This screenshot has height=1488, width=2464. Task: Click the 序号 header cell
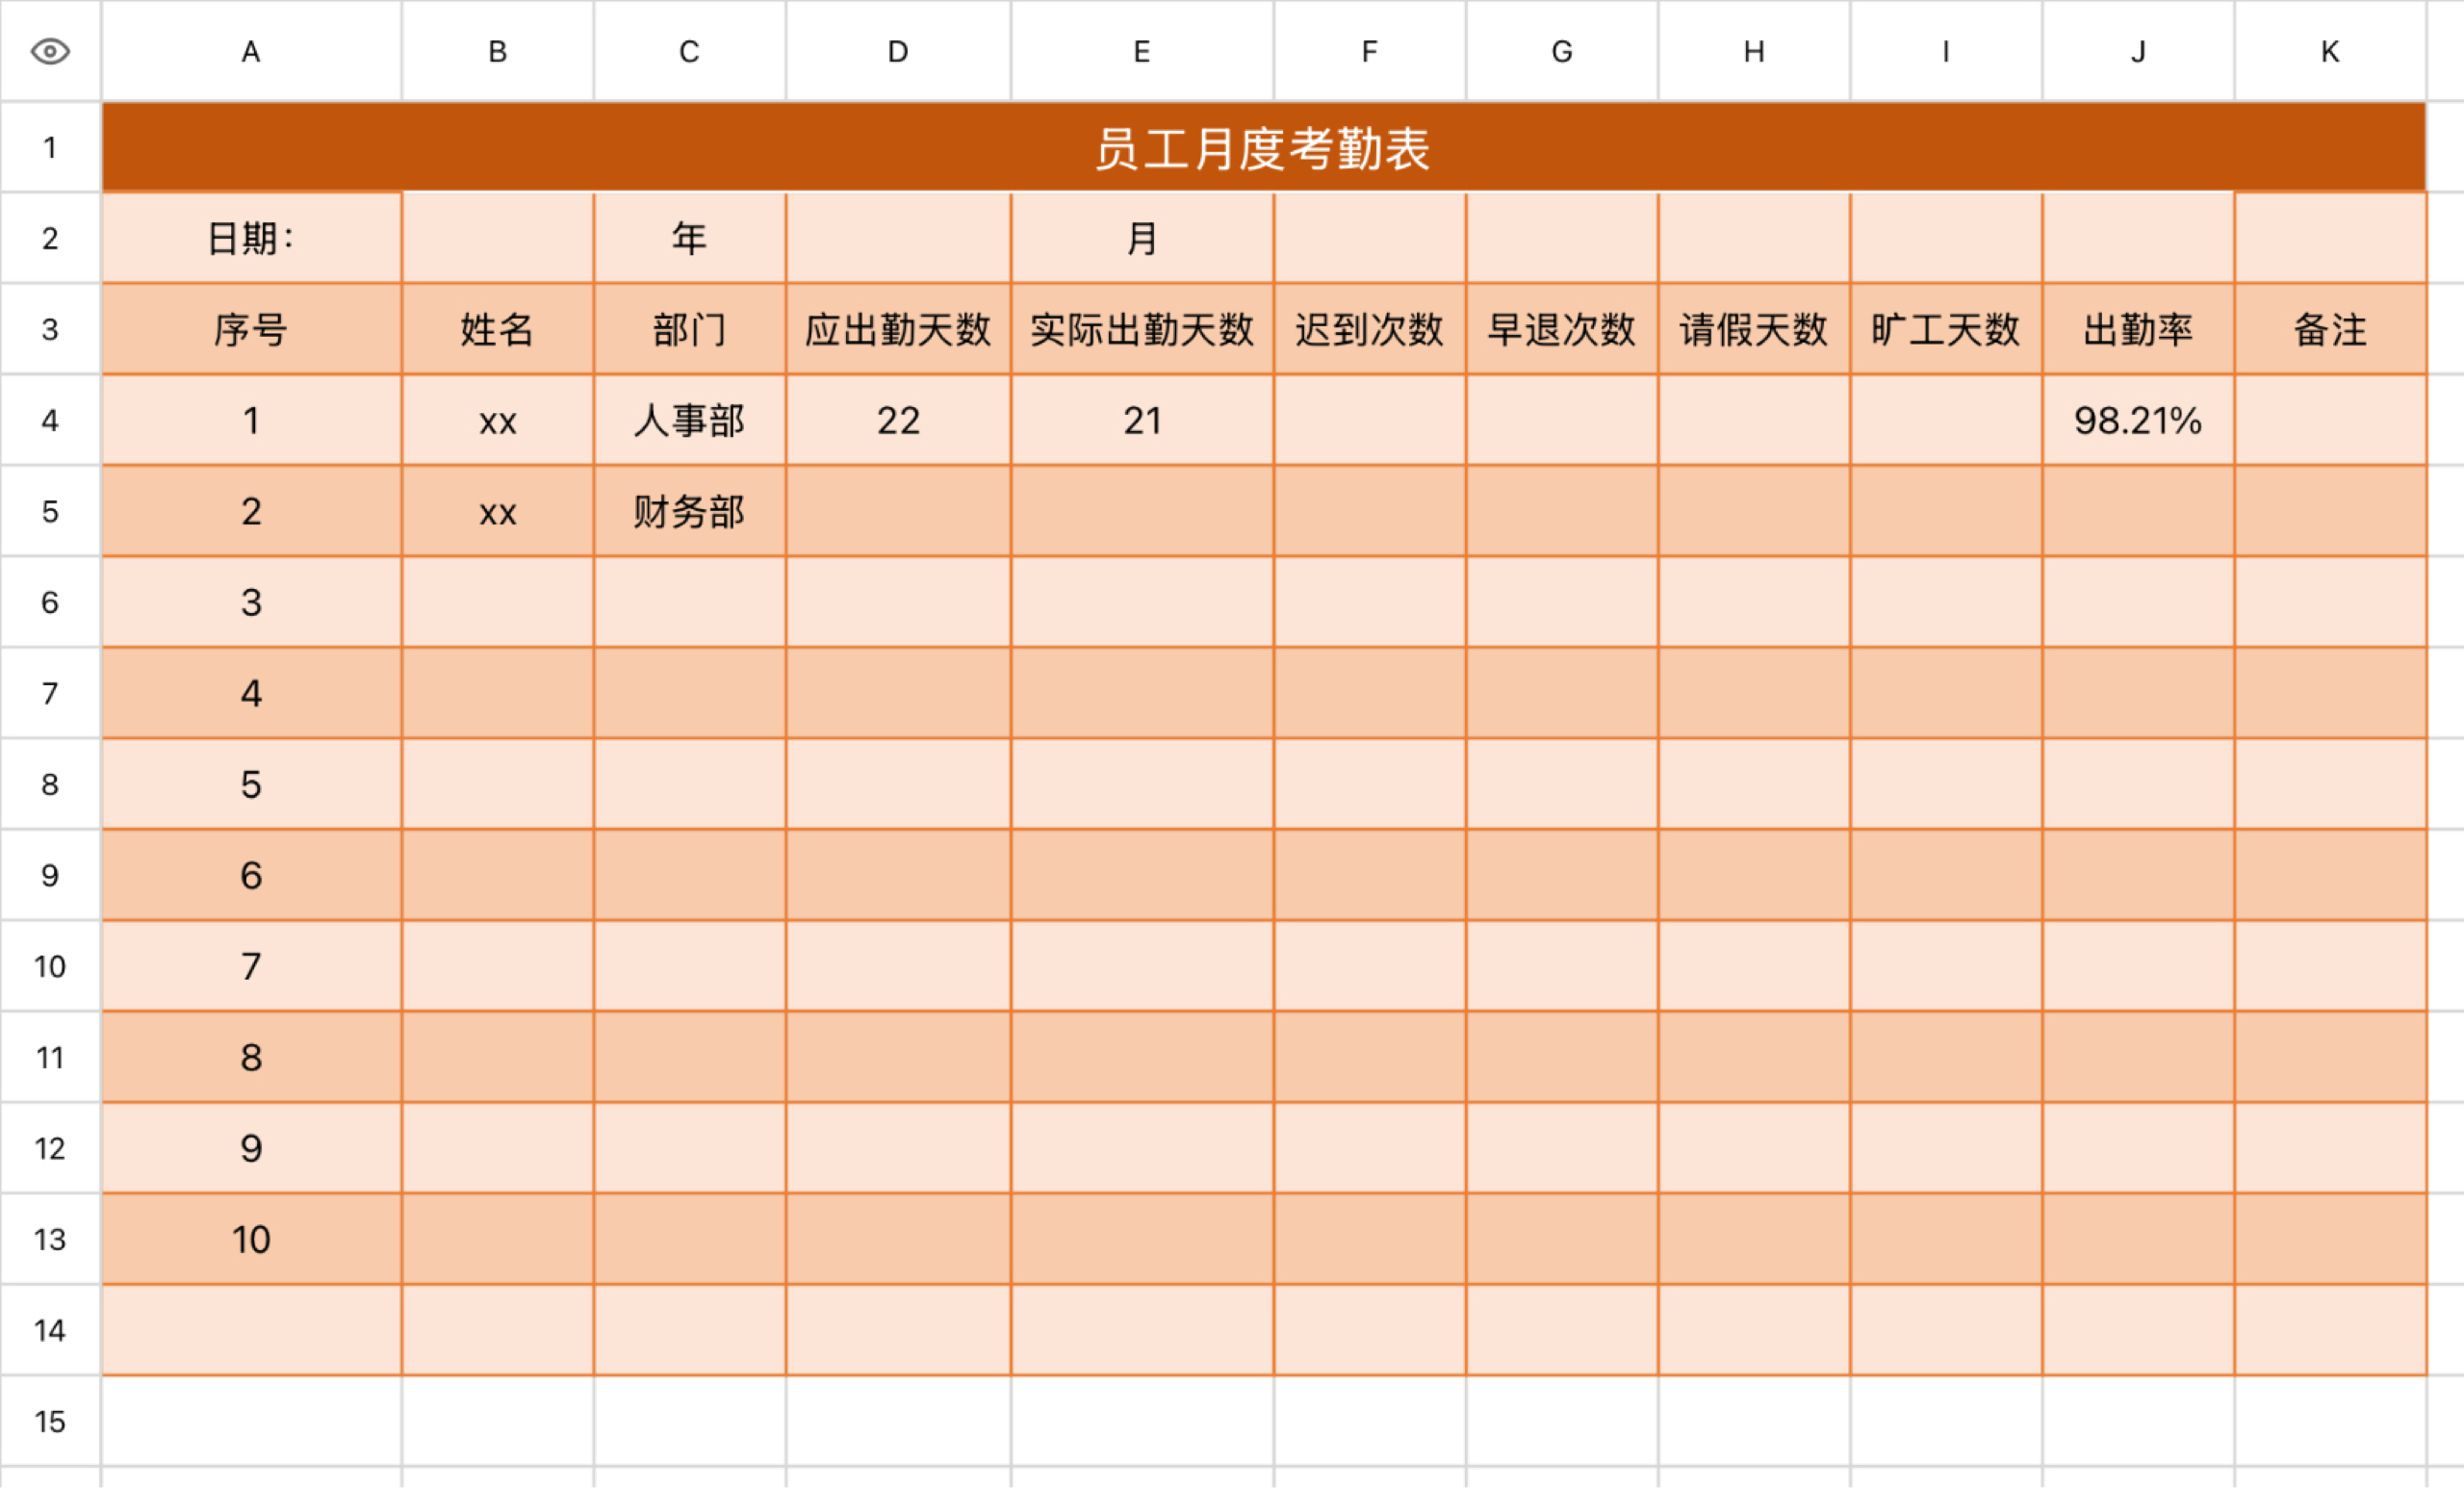click(251, 329)
